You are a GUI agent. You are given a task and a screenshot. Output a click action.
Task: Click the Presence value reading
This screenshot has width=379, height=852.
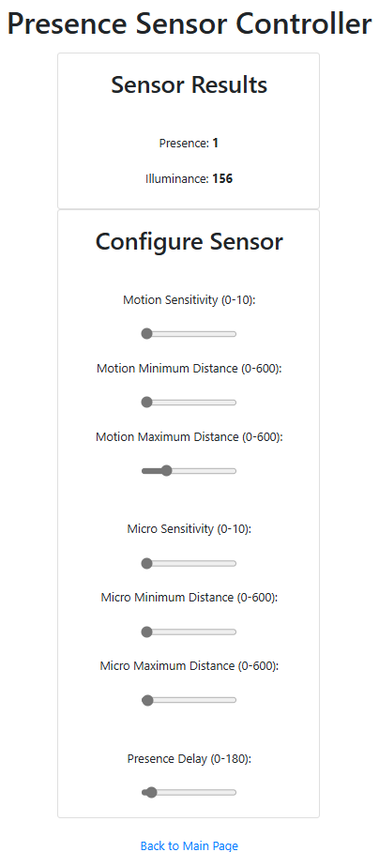click(216, 143)
